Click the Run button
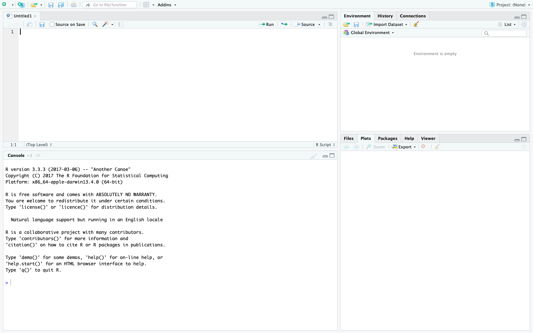 [266, 24]
